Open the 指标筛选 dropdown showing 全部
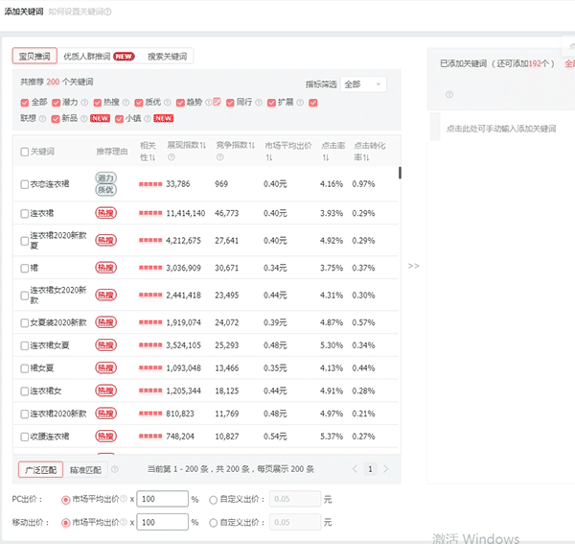The height and width of the screenshot is (544, 575). (362, 84)
